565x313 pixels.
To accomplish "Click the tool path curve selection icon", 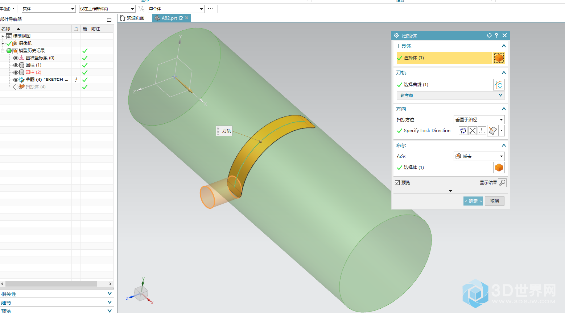I will tap(499, 85).
